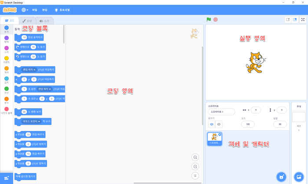Click the red stop button
This screenshot has height=184, width=308.
tap(216, 19)
